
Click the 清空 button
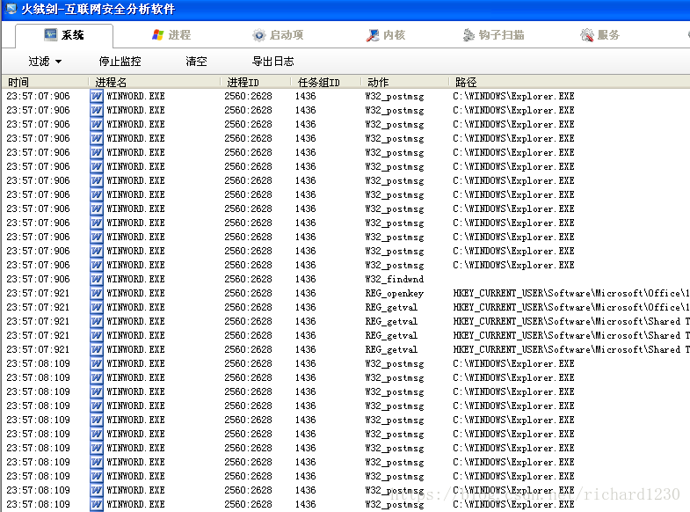(x=196, y=62)
